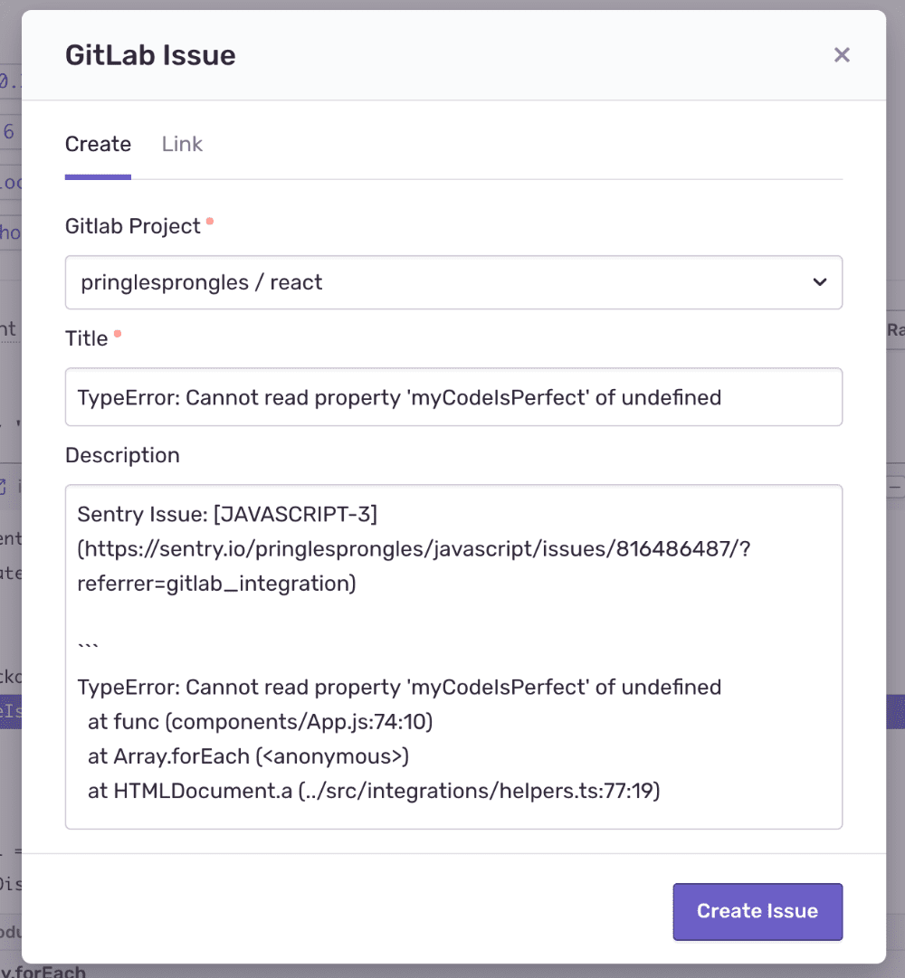Screen dimensions: 905x978
Task: Click inside the Title input field
Action: click(x=454, y=397)
